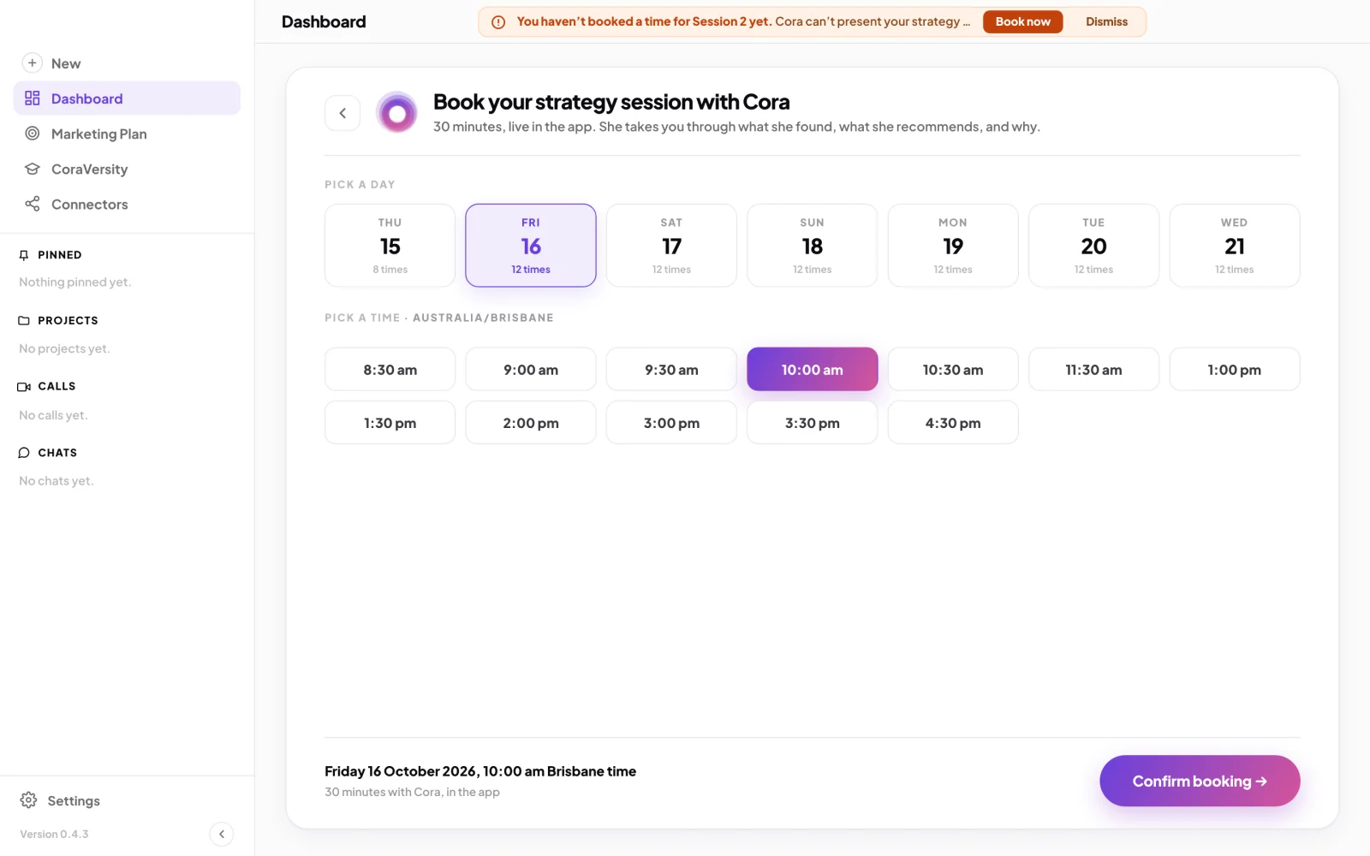This screenshot has height=856, width=1370.
Task: Click the CoraVersity graduation cap icon
Action: (33, 169)
